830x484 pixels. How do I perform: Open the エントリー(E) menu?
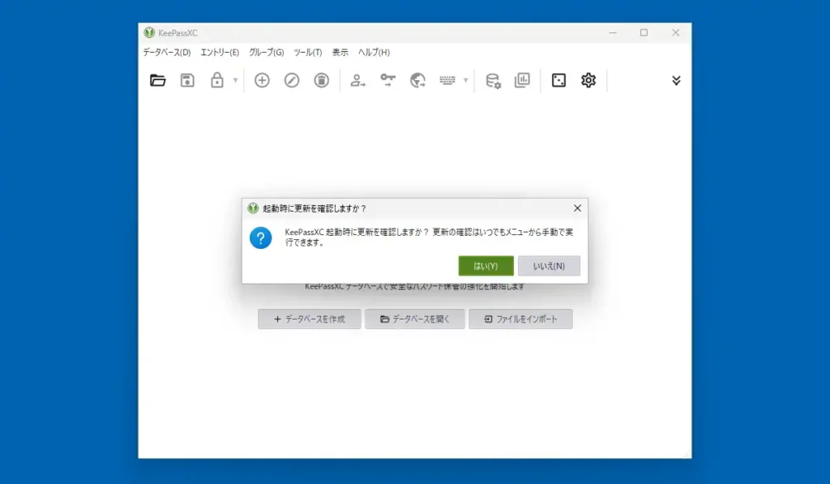(220, 53)
